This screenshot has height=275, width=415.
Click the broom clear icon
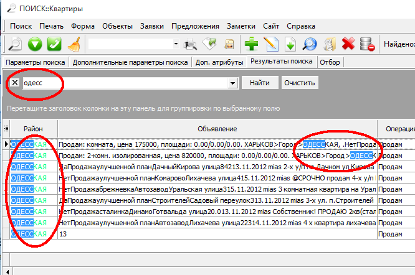(x=74, y=44)
